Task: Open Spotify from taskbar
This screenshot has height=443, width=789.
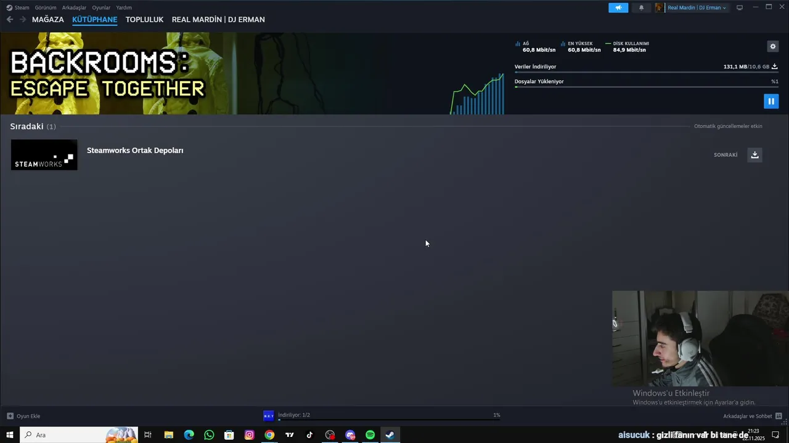Action: (370, 435)
